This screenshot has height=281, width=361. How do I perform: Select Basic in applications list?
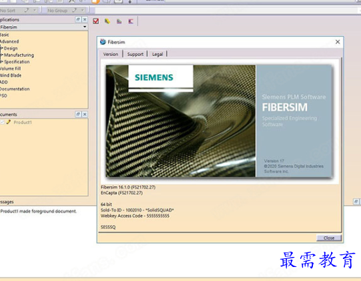[x=5, y=35]
